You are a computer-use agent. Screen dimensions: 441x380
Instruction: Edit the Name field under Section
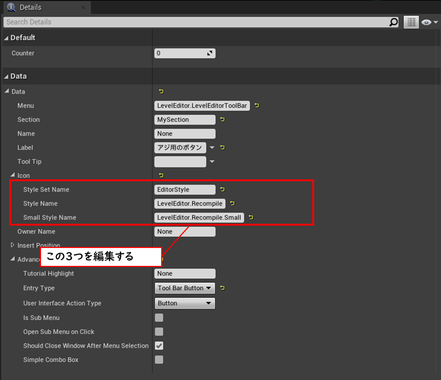click(x=185, y=134)
